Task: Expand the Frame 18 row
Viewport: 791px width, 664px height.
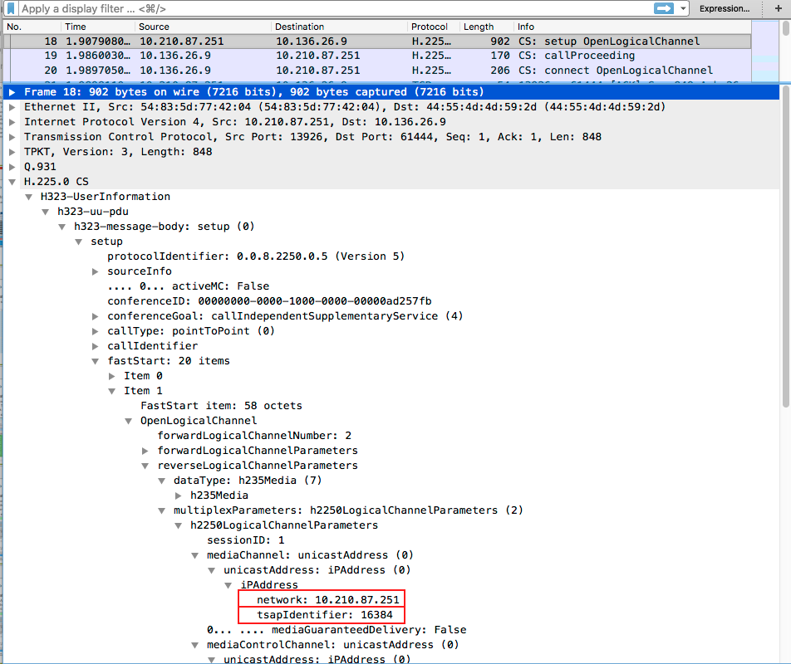Action: pos(12,92)
